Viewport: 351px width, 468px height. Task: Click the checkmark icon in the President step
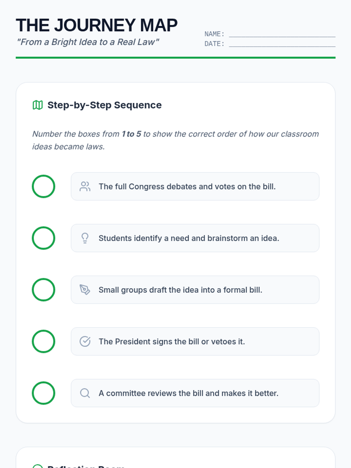pos(85,341)
